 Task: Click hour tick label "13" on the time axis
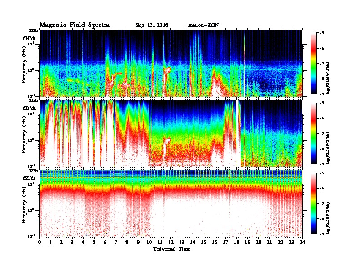[x=182, y=242]
